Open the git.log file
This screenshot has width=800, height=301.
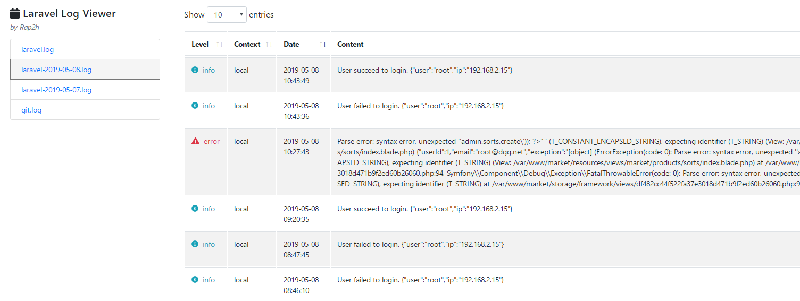coord(85,110)
